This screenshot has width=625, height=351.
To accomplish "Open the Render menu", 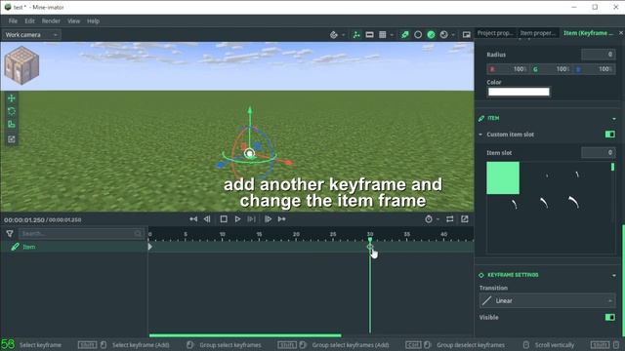I will pos(51,21).
